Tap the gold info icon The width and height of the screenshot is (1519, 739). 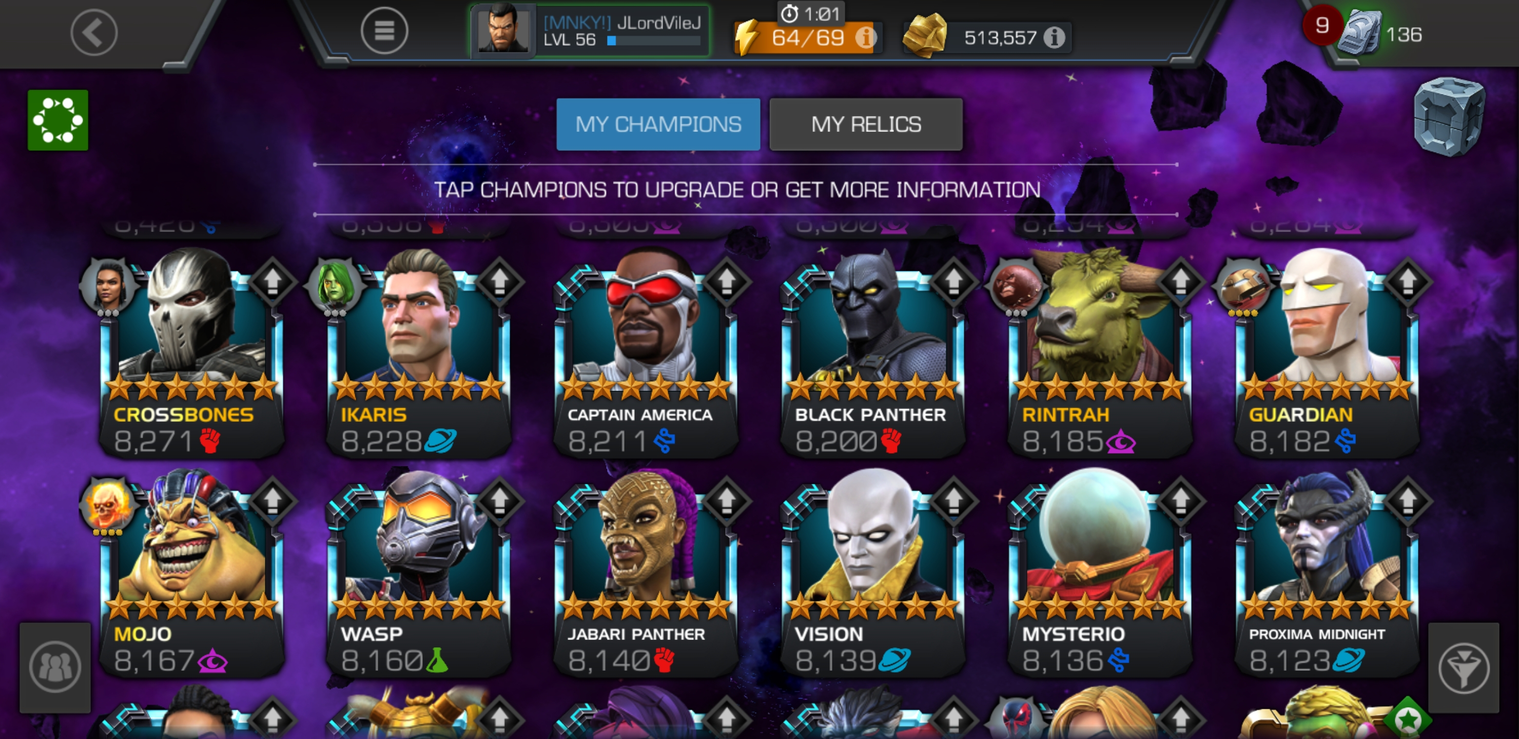(1055, 38)
